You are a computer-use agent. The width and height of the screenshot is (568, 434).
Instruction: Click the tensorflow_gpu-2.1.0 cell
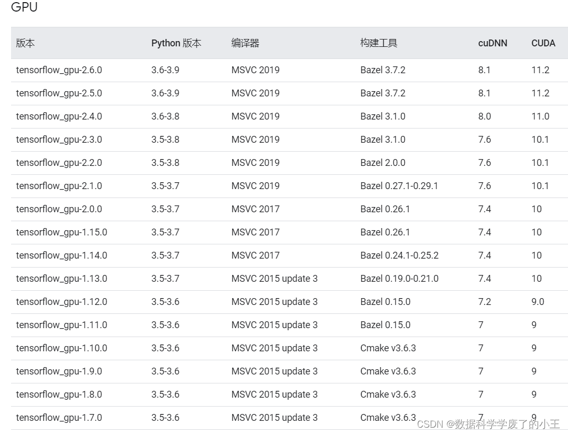tap(59, 186)
